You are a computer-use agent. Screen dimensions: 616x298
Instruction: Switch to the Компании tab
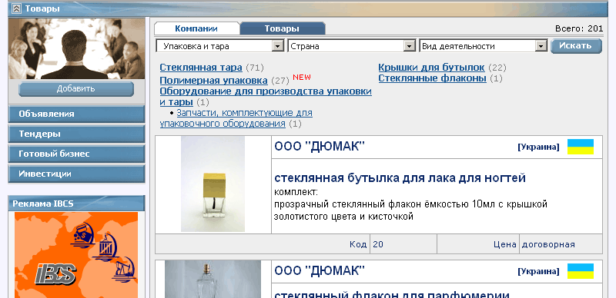(x=196, y=28)
